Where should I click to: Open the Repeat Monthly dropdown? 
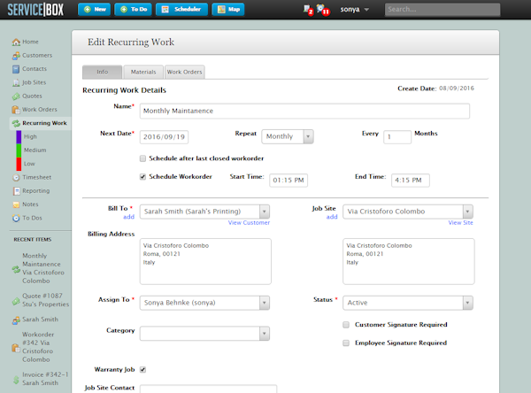[x=288, y=137]
